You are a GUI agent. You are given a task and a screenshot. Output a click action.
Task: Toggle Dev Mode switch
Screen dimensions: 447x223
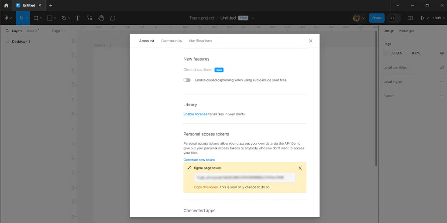394,18
